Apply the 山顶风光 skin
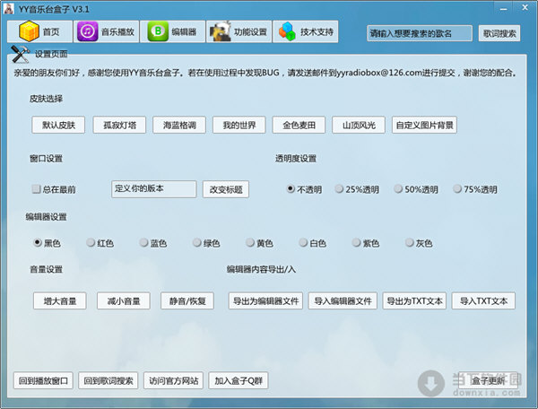 359,125
